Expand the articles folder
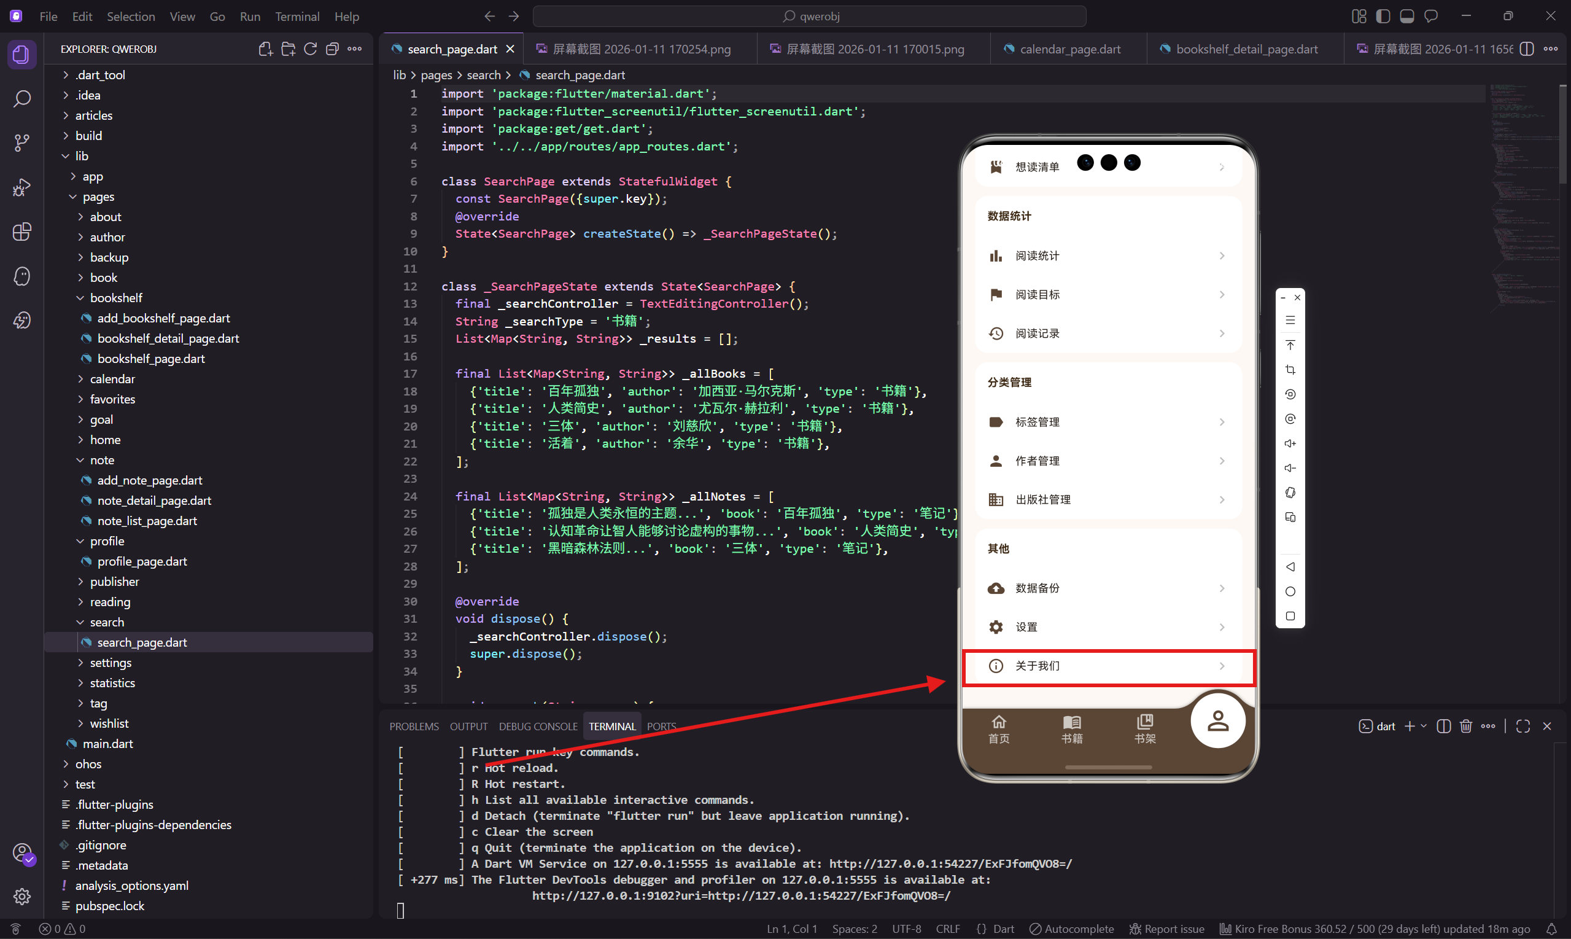The width and height of the screenshot is (1571, 939). (x=93, y=115)
